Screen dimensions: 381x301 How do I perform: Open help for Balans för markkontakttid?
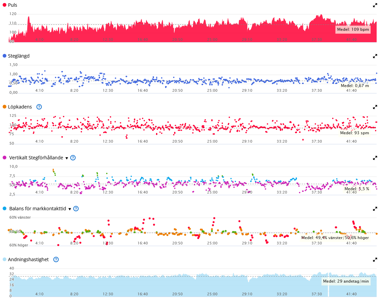76,209
